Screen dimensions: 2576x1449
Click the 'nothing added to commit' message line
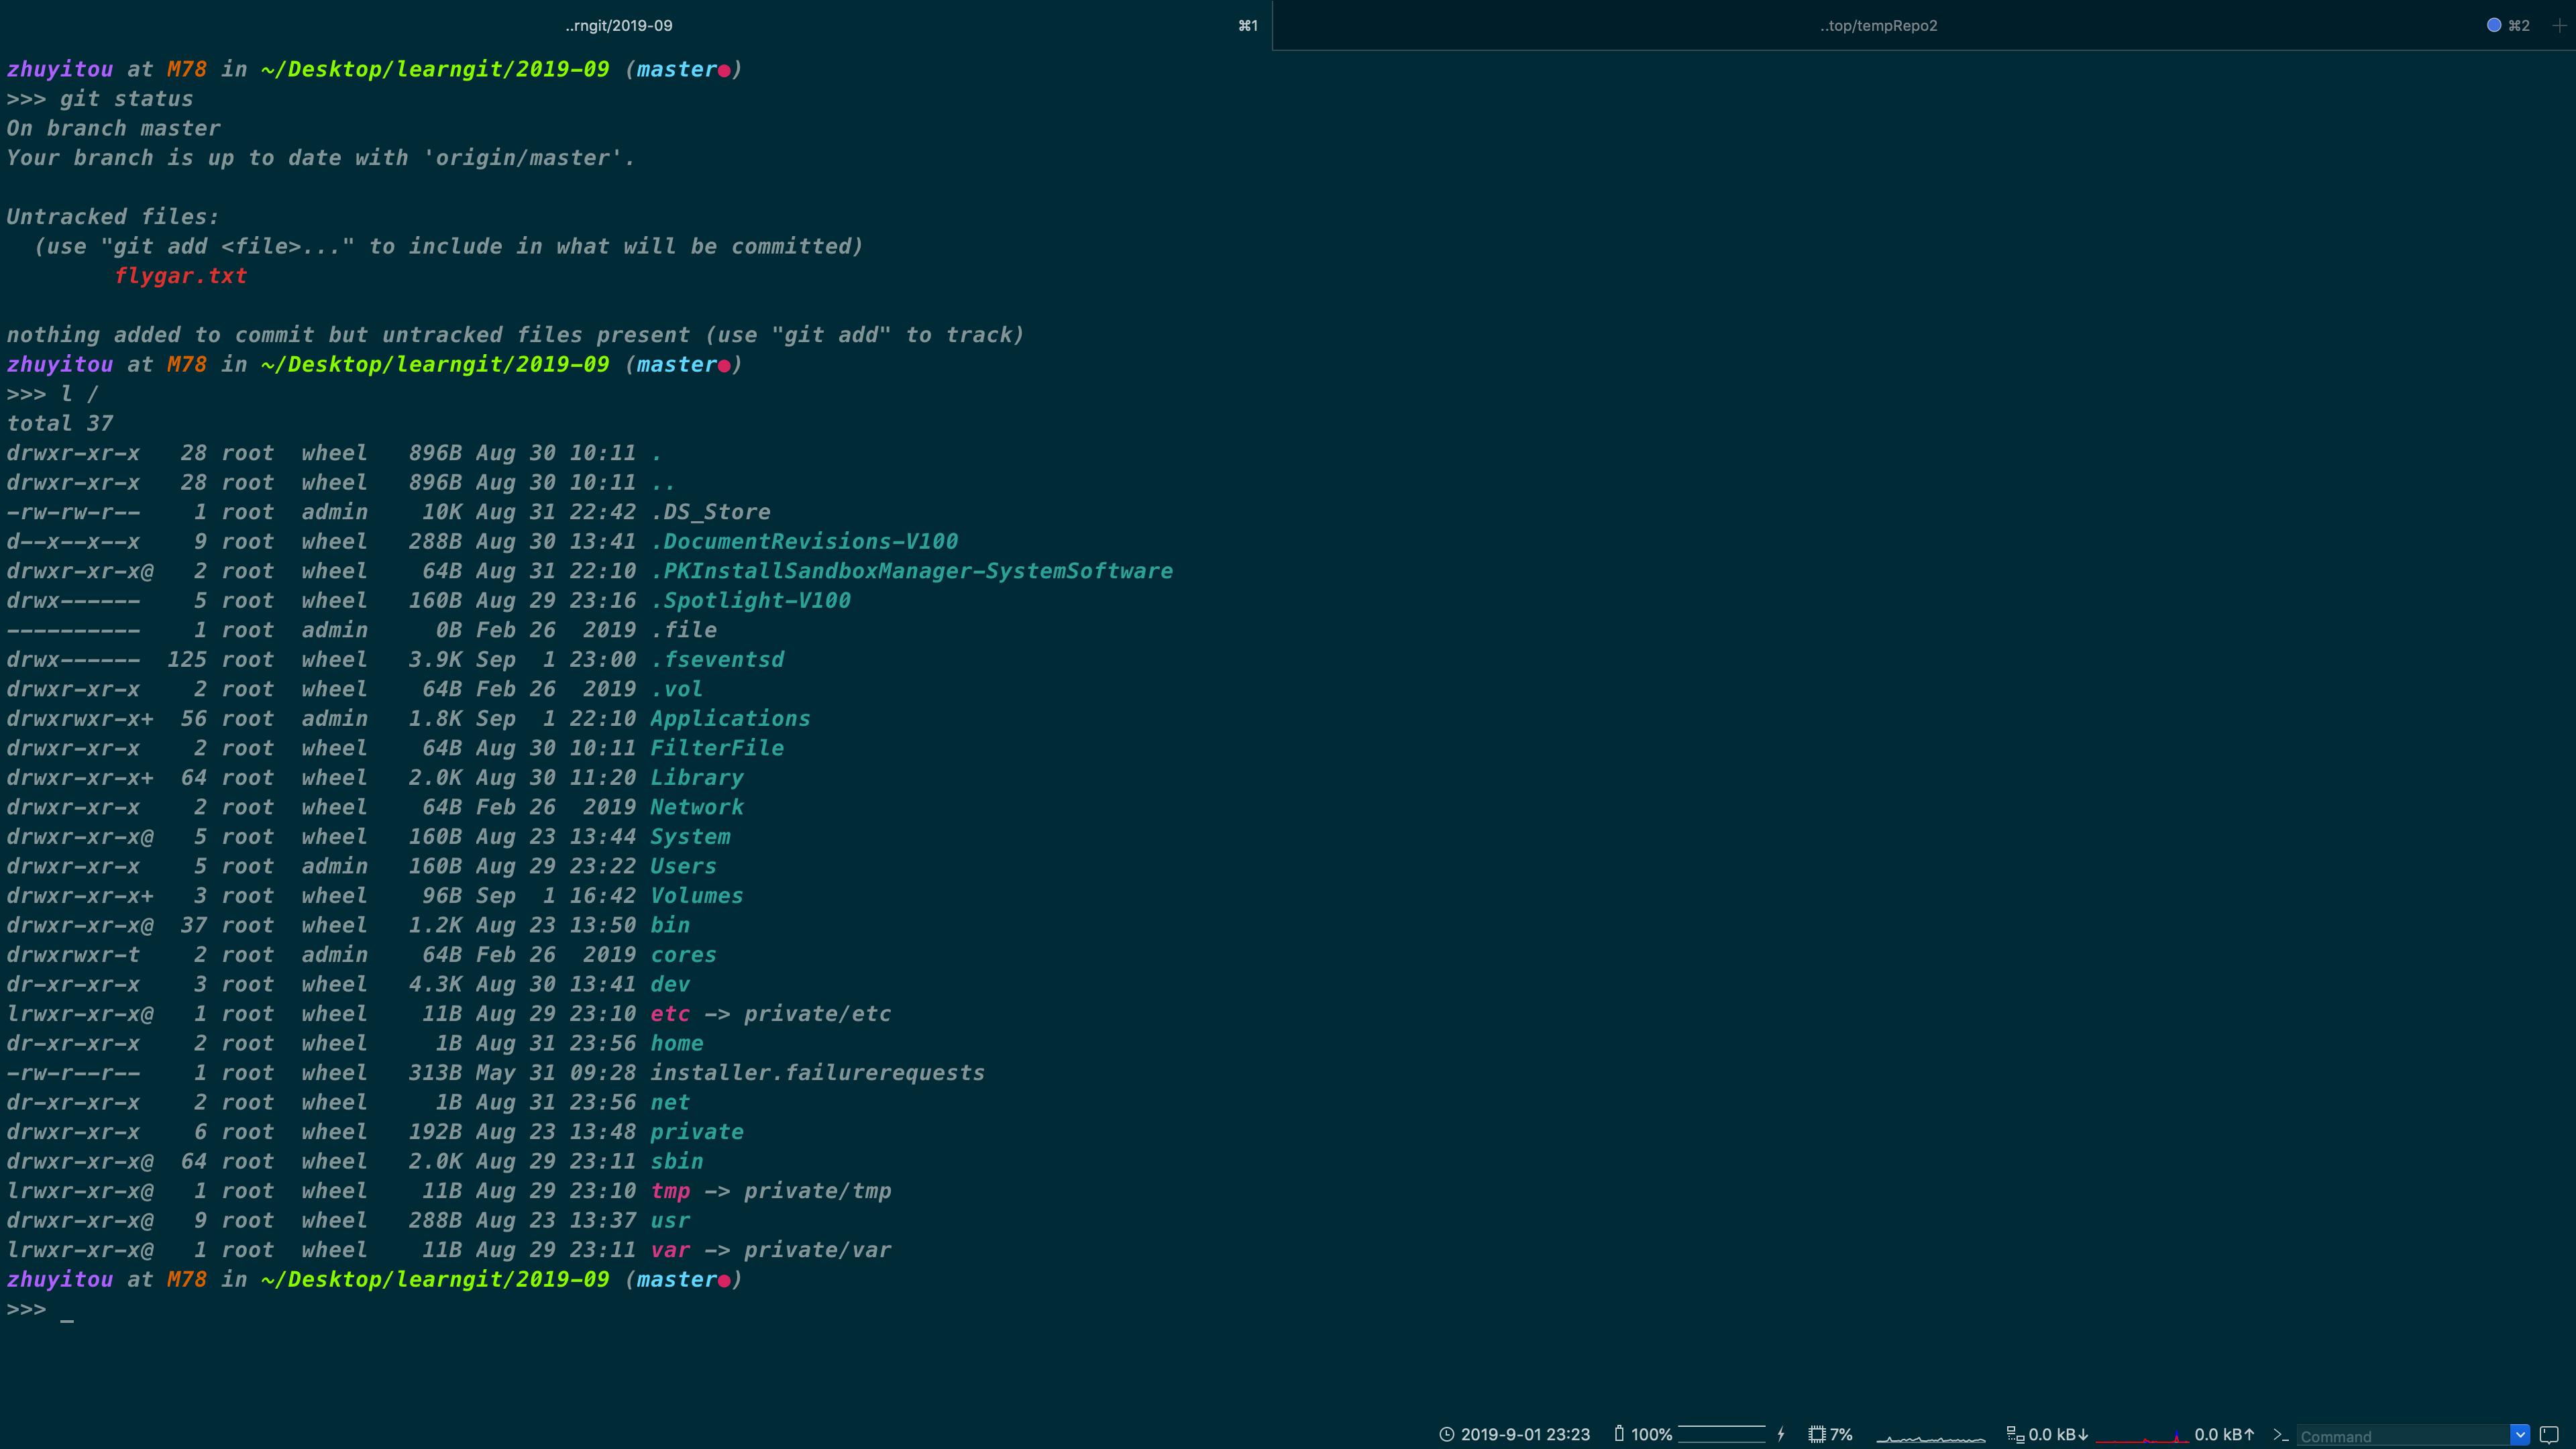pos(516,335)
